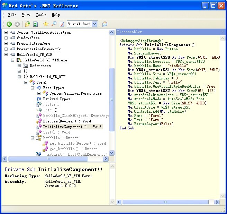The height and width of the screenshot is (214, 227).
Task: Click the Form1 class icon
Action: click(x=32, y=82)
